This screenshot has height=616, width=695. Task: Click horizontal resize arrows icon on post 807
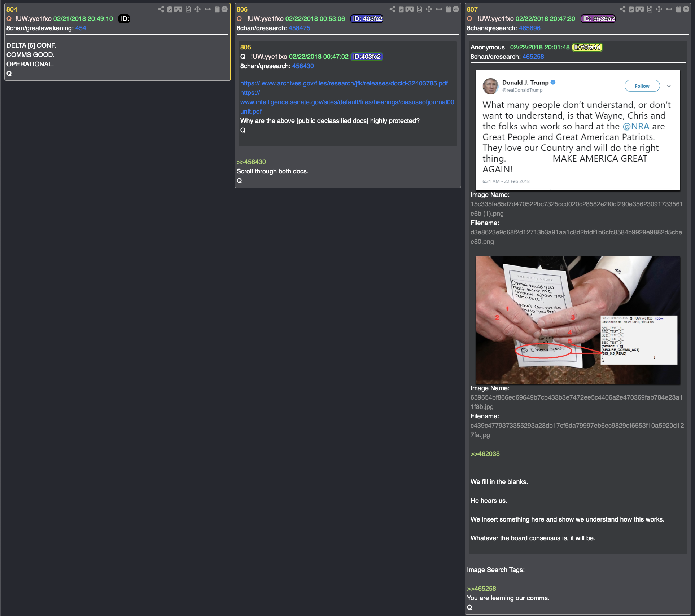(669, 9)
